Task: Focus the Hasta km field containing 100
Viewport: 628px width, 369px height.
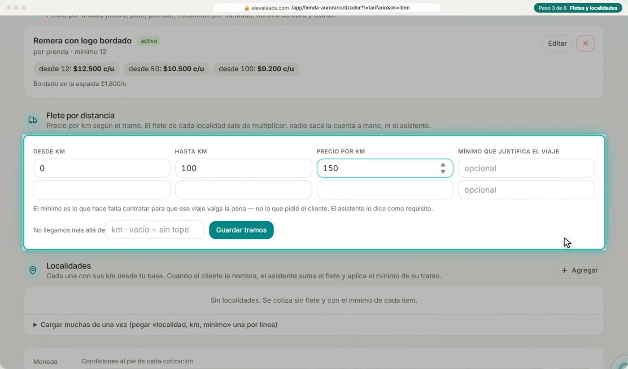Action: 244,168
